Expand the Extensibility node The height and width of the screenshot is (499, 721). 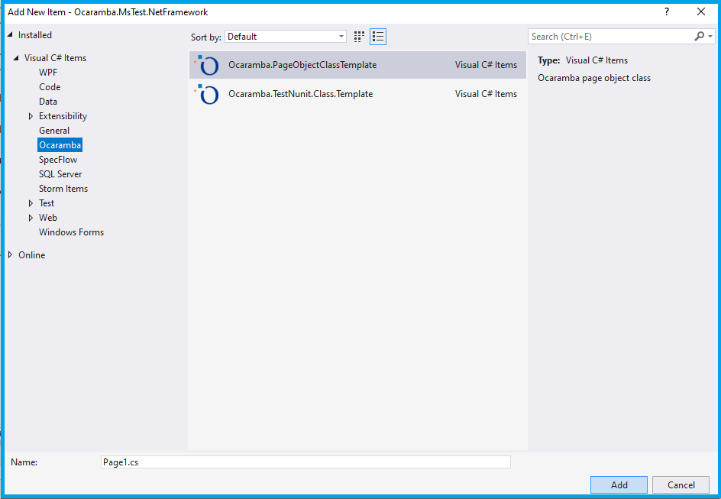point(31,116)
